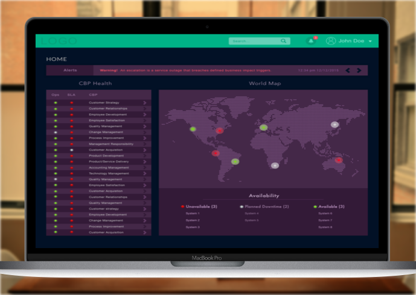416x295 pixels.
Task: Click the HOME page title
Action: click(57, 59)
